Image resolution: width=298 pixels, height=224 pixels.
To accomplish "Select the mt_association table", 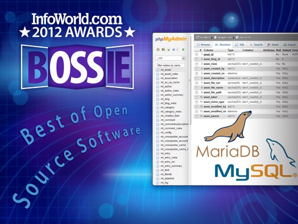I will point(169,78).
